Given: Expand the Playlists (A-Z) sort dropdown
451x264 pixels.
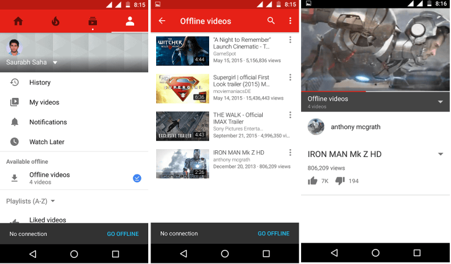Looking at the screenshot, I should [52, 201].
